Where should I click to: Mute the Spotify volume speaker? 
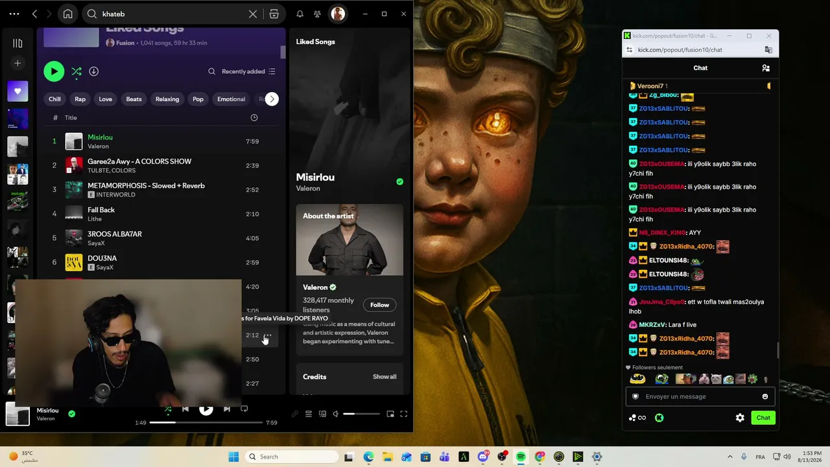coord(336,414)
